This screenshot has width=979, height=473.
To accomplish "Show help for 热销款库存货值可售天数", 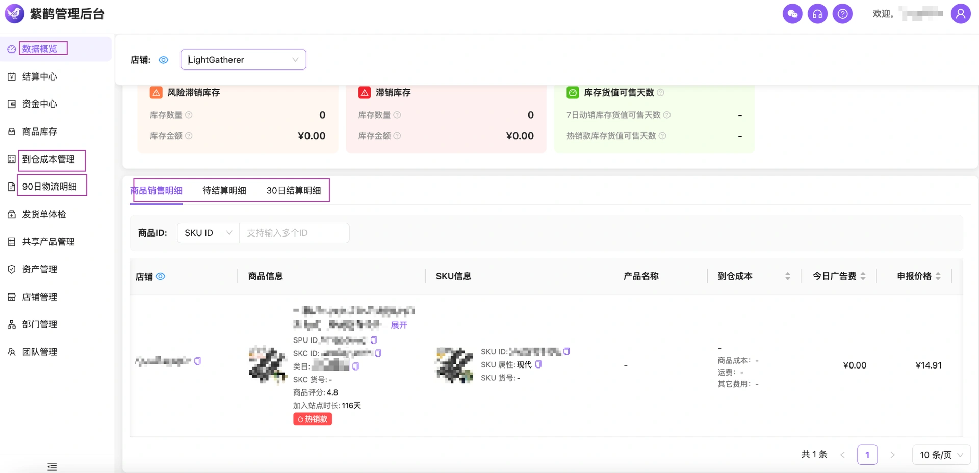I will 663,136.
